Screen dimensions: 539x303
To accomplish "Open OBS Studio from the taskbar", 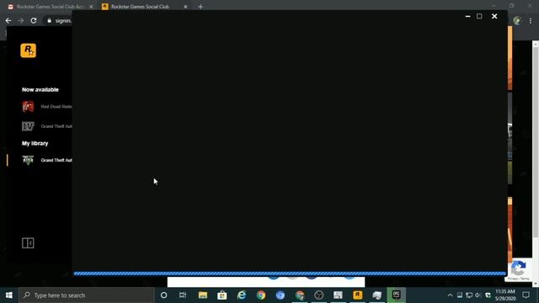I will (x=318, y=295).
